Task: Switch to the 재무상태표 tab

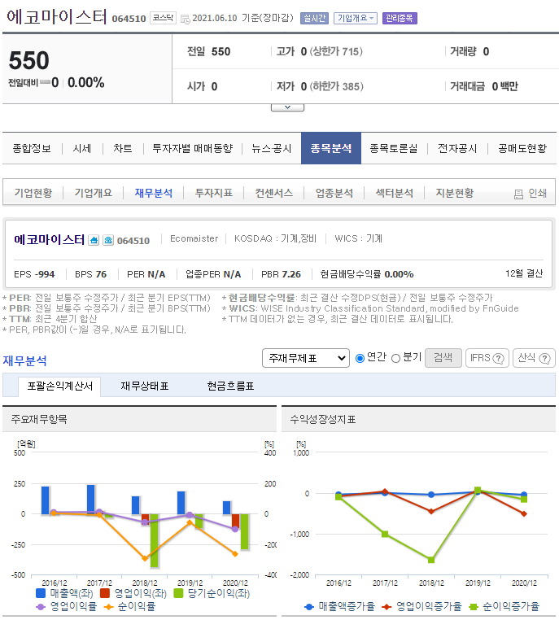Action: coord(145,386)
